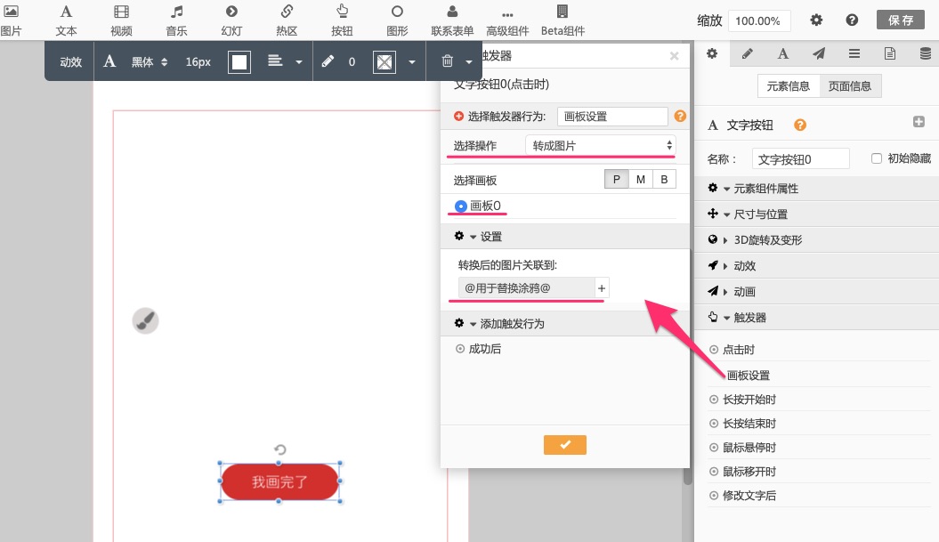Switch to the 元素信息 tab
The image size is (939, 542).
788,86
